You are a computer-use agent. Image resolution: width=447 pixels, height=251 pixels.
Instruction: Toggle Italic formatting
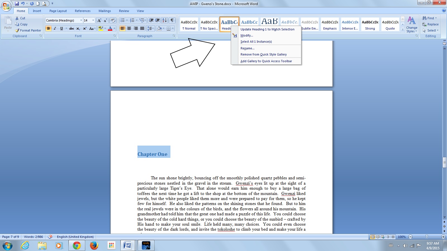pos(55,28)
